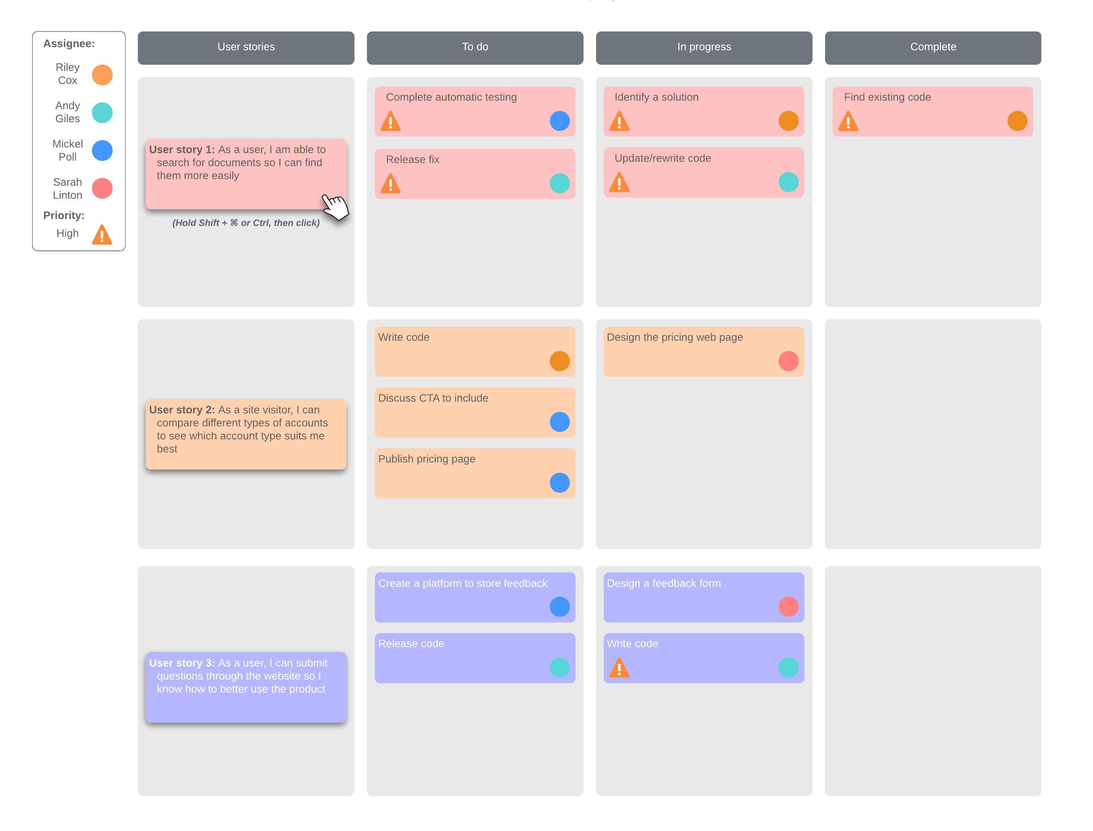
Task: Click Sarah Linton's pink swatch in legend
Action: click(102, 188)
